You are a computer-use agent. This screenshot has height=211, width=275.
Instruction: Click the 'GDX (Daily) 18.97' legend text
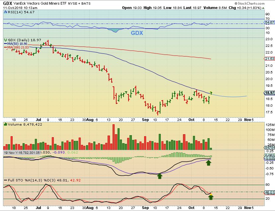coord(25,40)
